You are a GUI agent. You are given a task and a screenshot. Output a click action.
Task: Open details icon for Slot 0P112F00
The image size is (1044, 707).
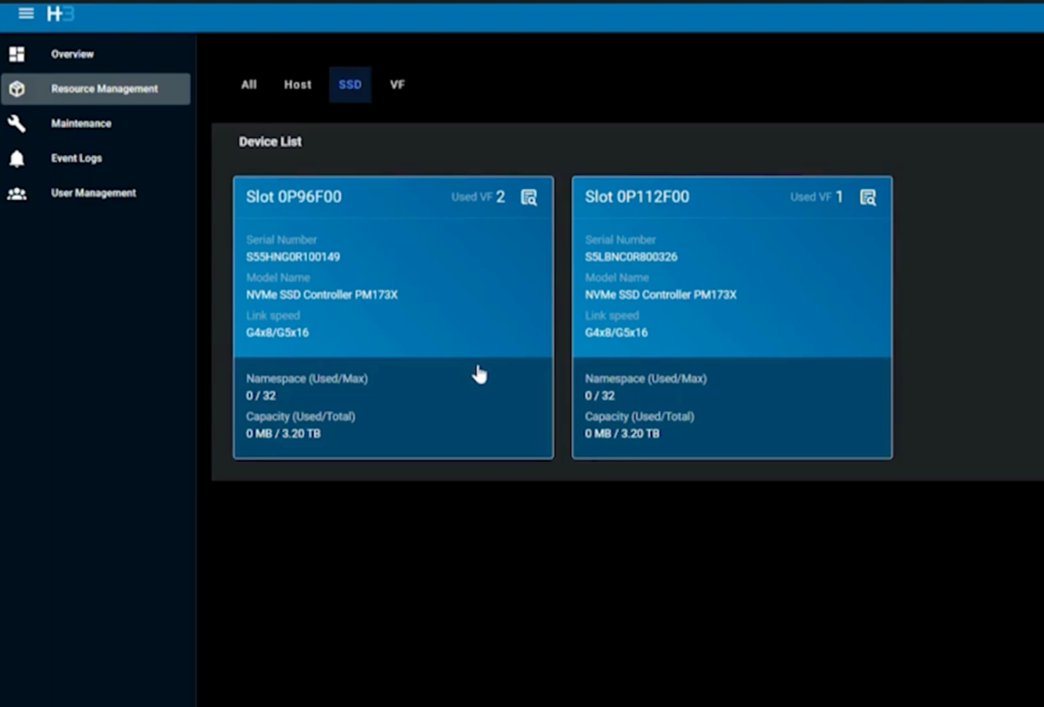pyautogui.click(x=867, y=197)
